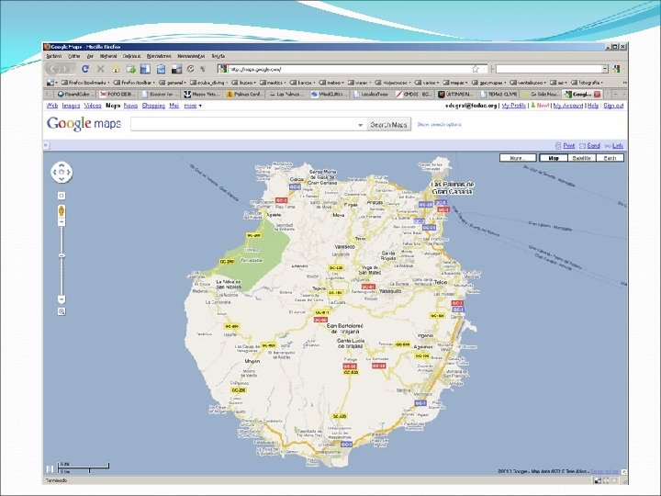Open the Archivo menu

pyautogui.click(x=54, y=56)
